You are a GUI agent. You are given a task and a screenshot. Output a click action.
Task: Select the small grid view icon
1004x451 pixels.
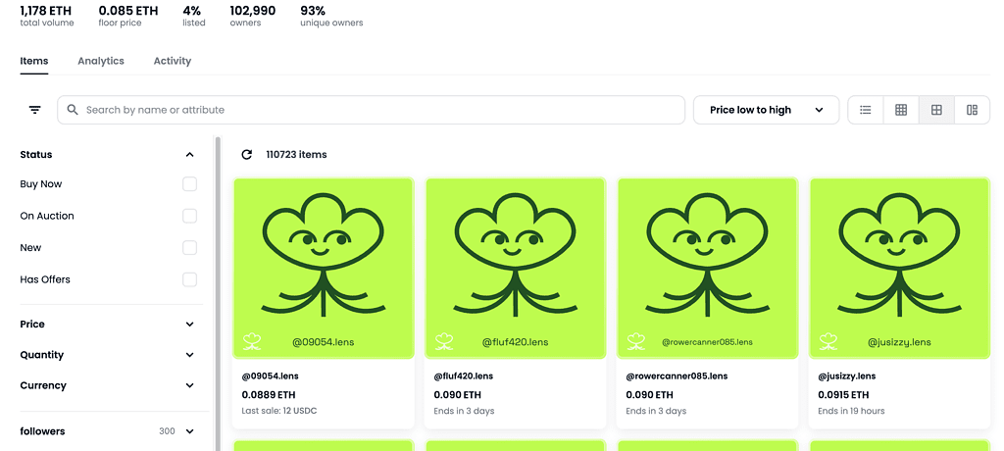pyautogui.click(x=901, y=110)
